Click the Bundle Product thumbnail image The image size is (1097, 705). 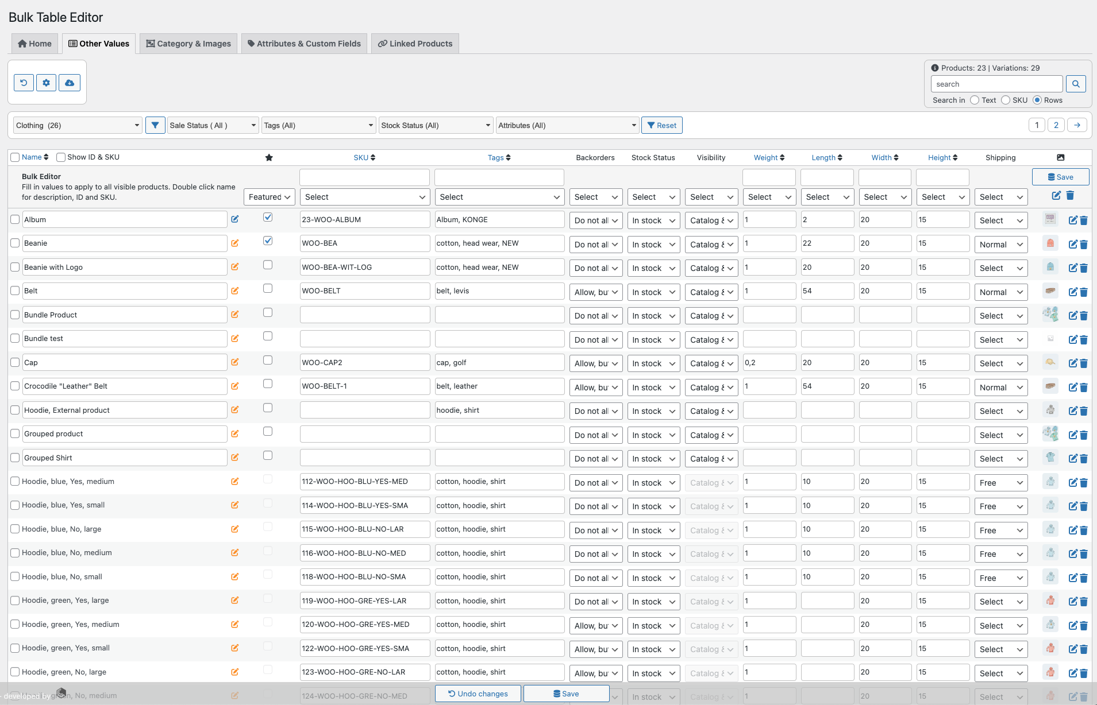pos(1051,315)
